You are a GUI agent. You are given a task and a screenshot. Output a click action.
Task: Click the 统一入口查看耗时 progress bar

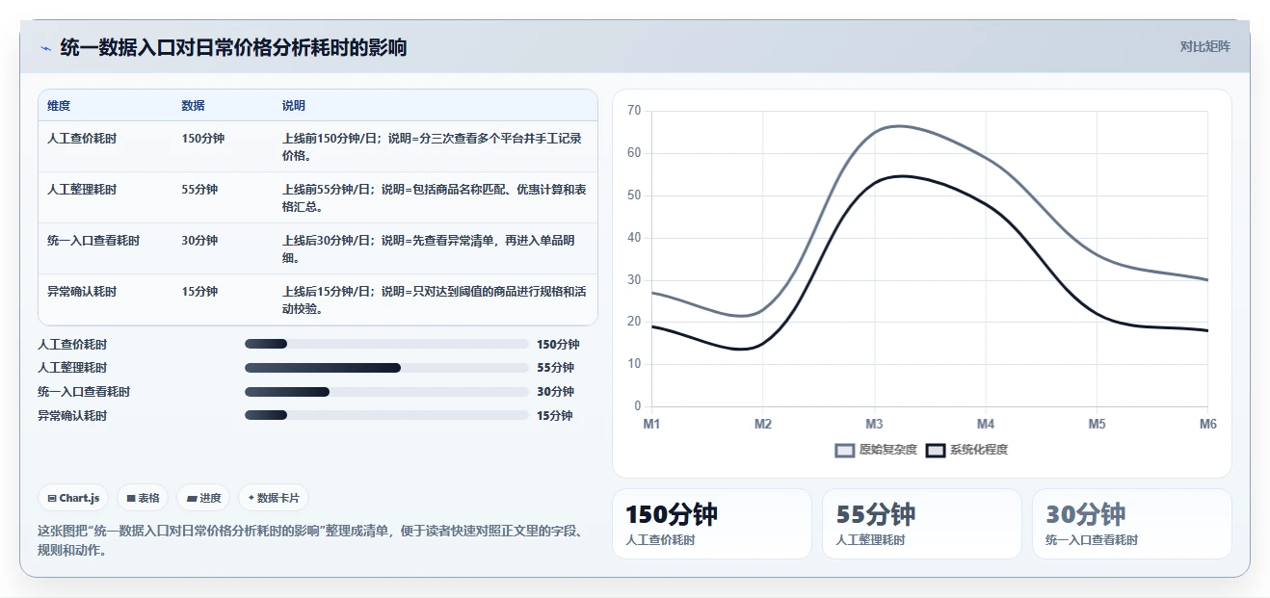pyautogui.click(x=386, y=392)
